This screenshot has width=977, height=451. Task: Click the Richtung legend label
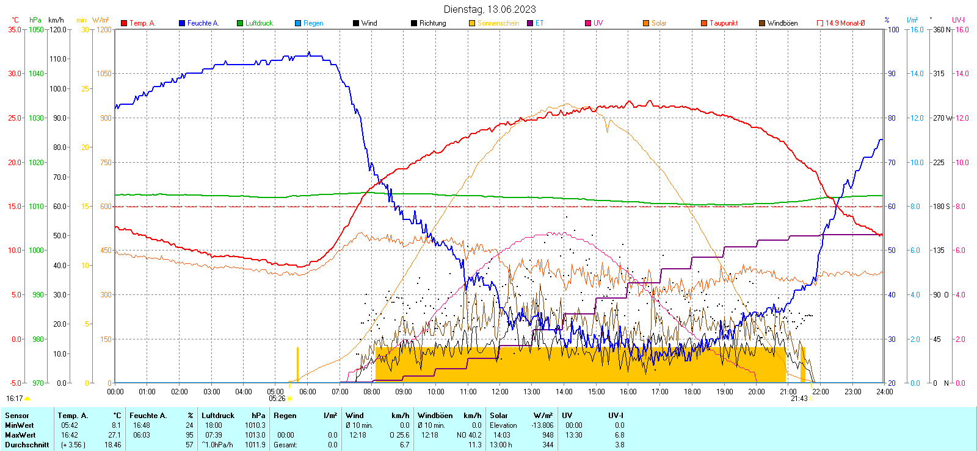[x=432, y=23]
